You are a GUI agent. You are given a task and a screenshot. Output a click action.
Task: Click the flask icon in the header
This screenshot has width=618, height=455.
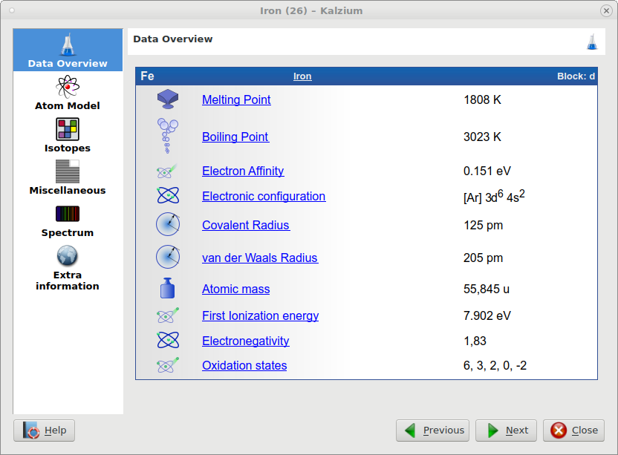coord(592,42)
